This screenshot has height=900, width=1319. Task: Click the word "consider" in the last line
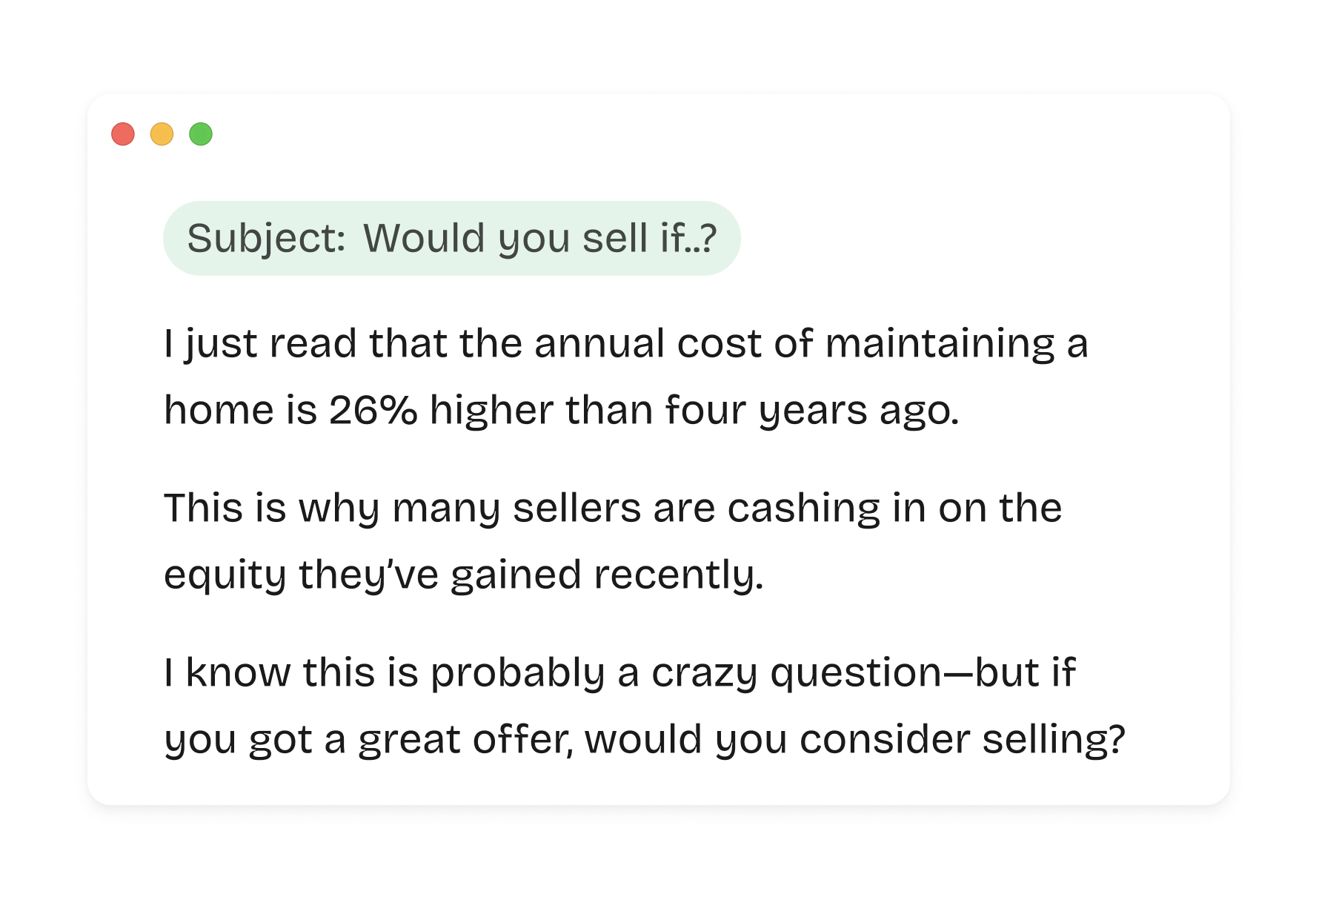(x=884, y=740)
